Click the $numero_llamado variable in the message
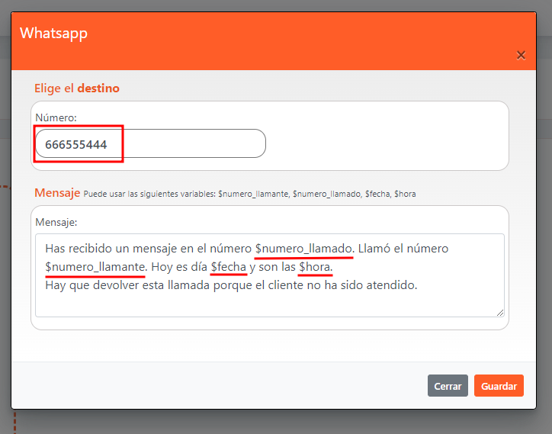This screenshot has height=434, width=552. pos(303,249)
